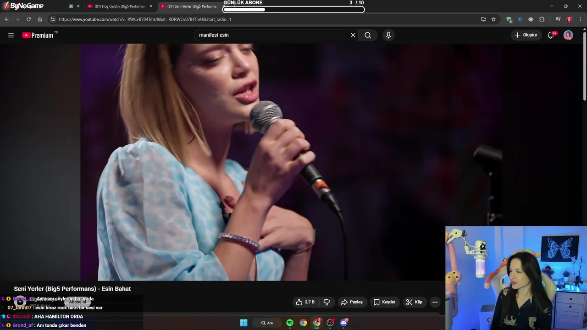Go back with browser back arrow
Viewport: 587px width, 330px height.
[6, 19]
